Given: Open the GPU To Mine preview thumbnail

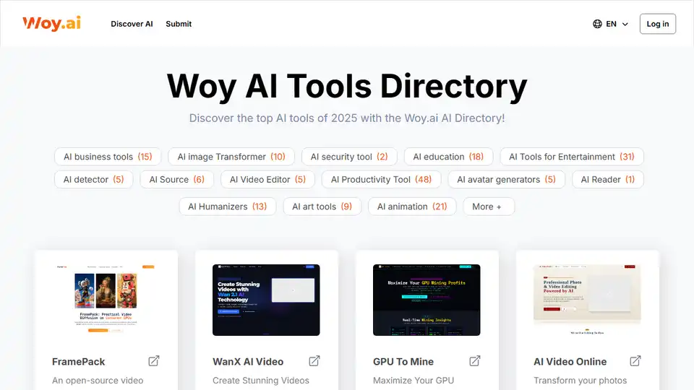Looking at the screenshot, I should [427, 300].
